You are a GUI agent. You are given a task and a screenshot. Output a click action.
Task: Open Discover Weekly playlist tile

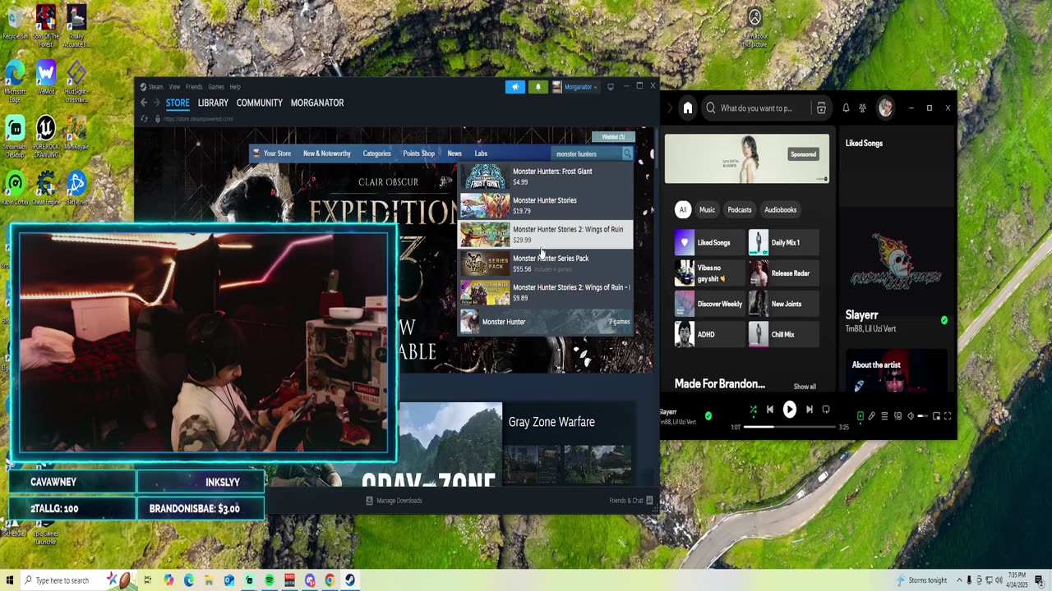pos(709,304)
